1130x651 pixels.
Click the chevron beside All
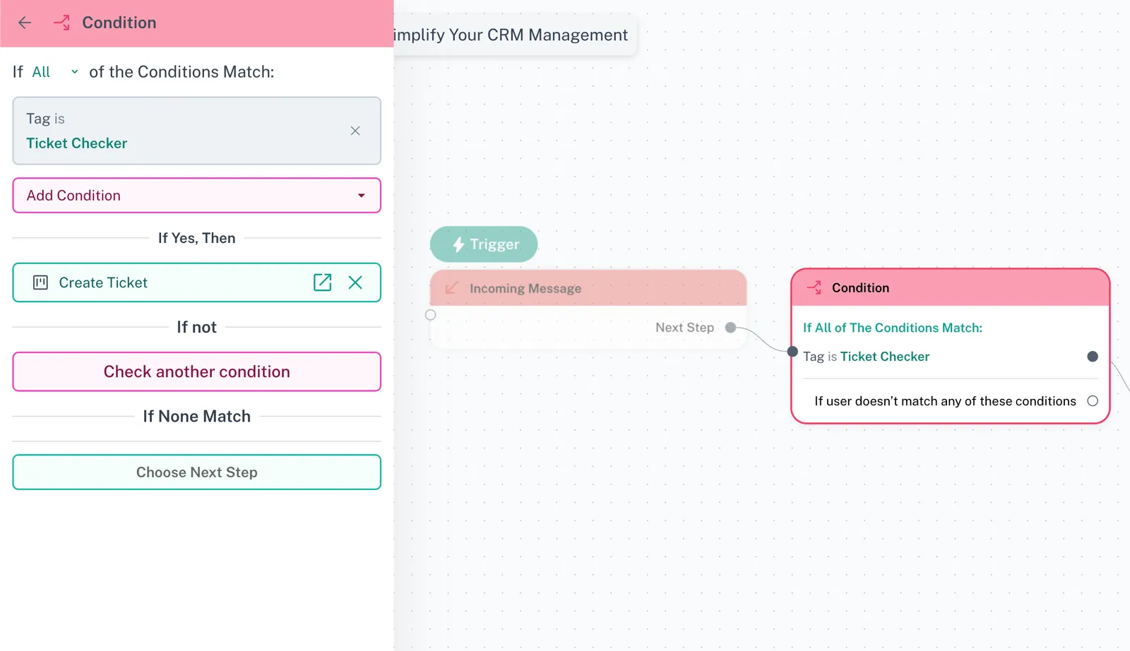[74, 72]
